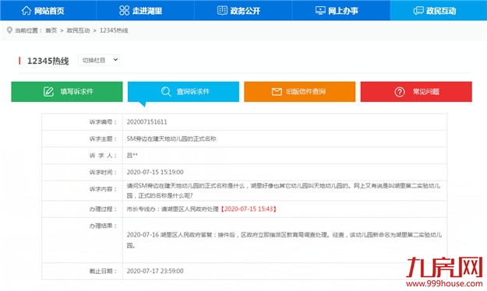Screen dimensions: 487x291
Task: Click the envelope icon on 旧版信件查询
Action: coord(277,92)
